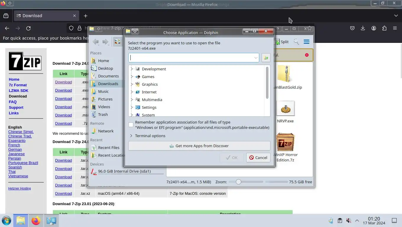
Task: Expand the Development category
Action: pos(132,69)
